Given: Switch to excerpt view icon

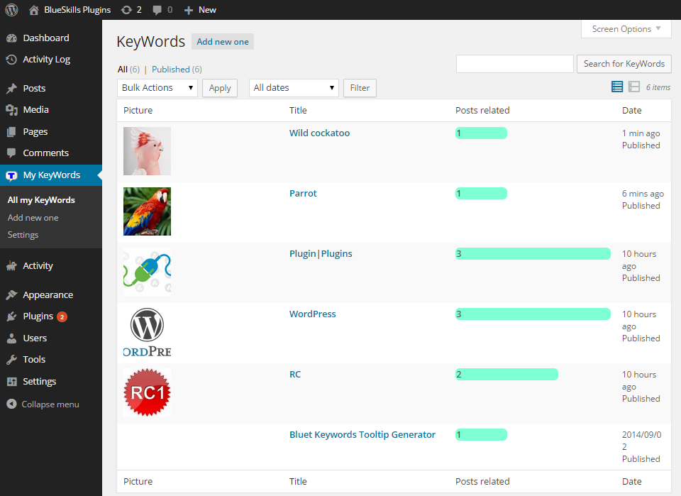Looking at the screenshot, I should point(634,87).
